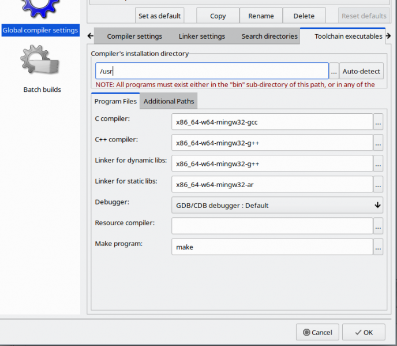Copy the selected compiler

(x=218, y=16)
